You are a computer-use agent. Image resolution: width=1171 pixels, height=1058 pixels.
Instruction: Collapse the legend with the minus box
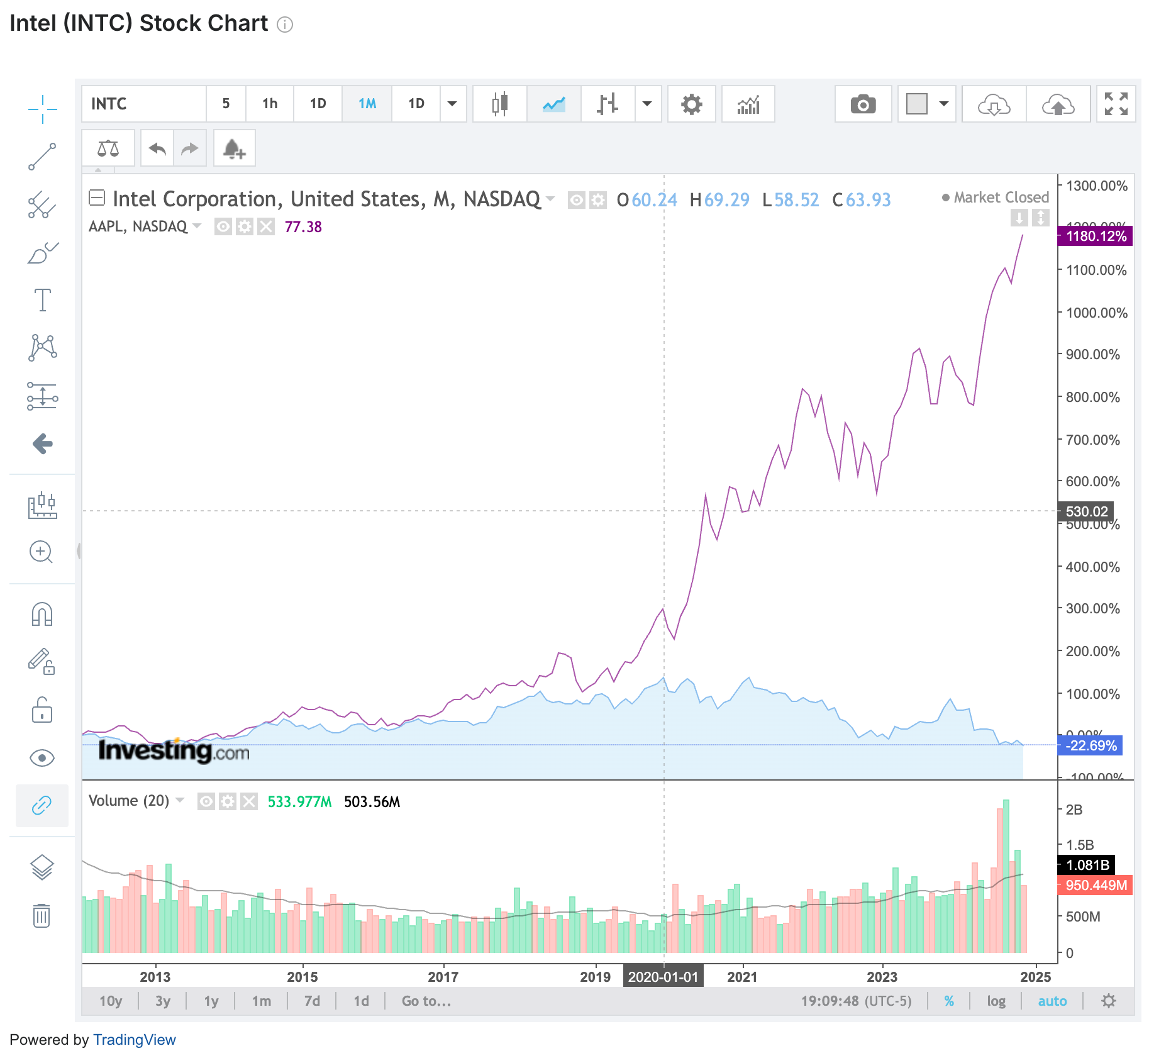coord(97,198)
